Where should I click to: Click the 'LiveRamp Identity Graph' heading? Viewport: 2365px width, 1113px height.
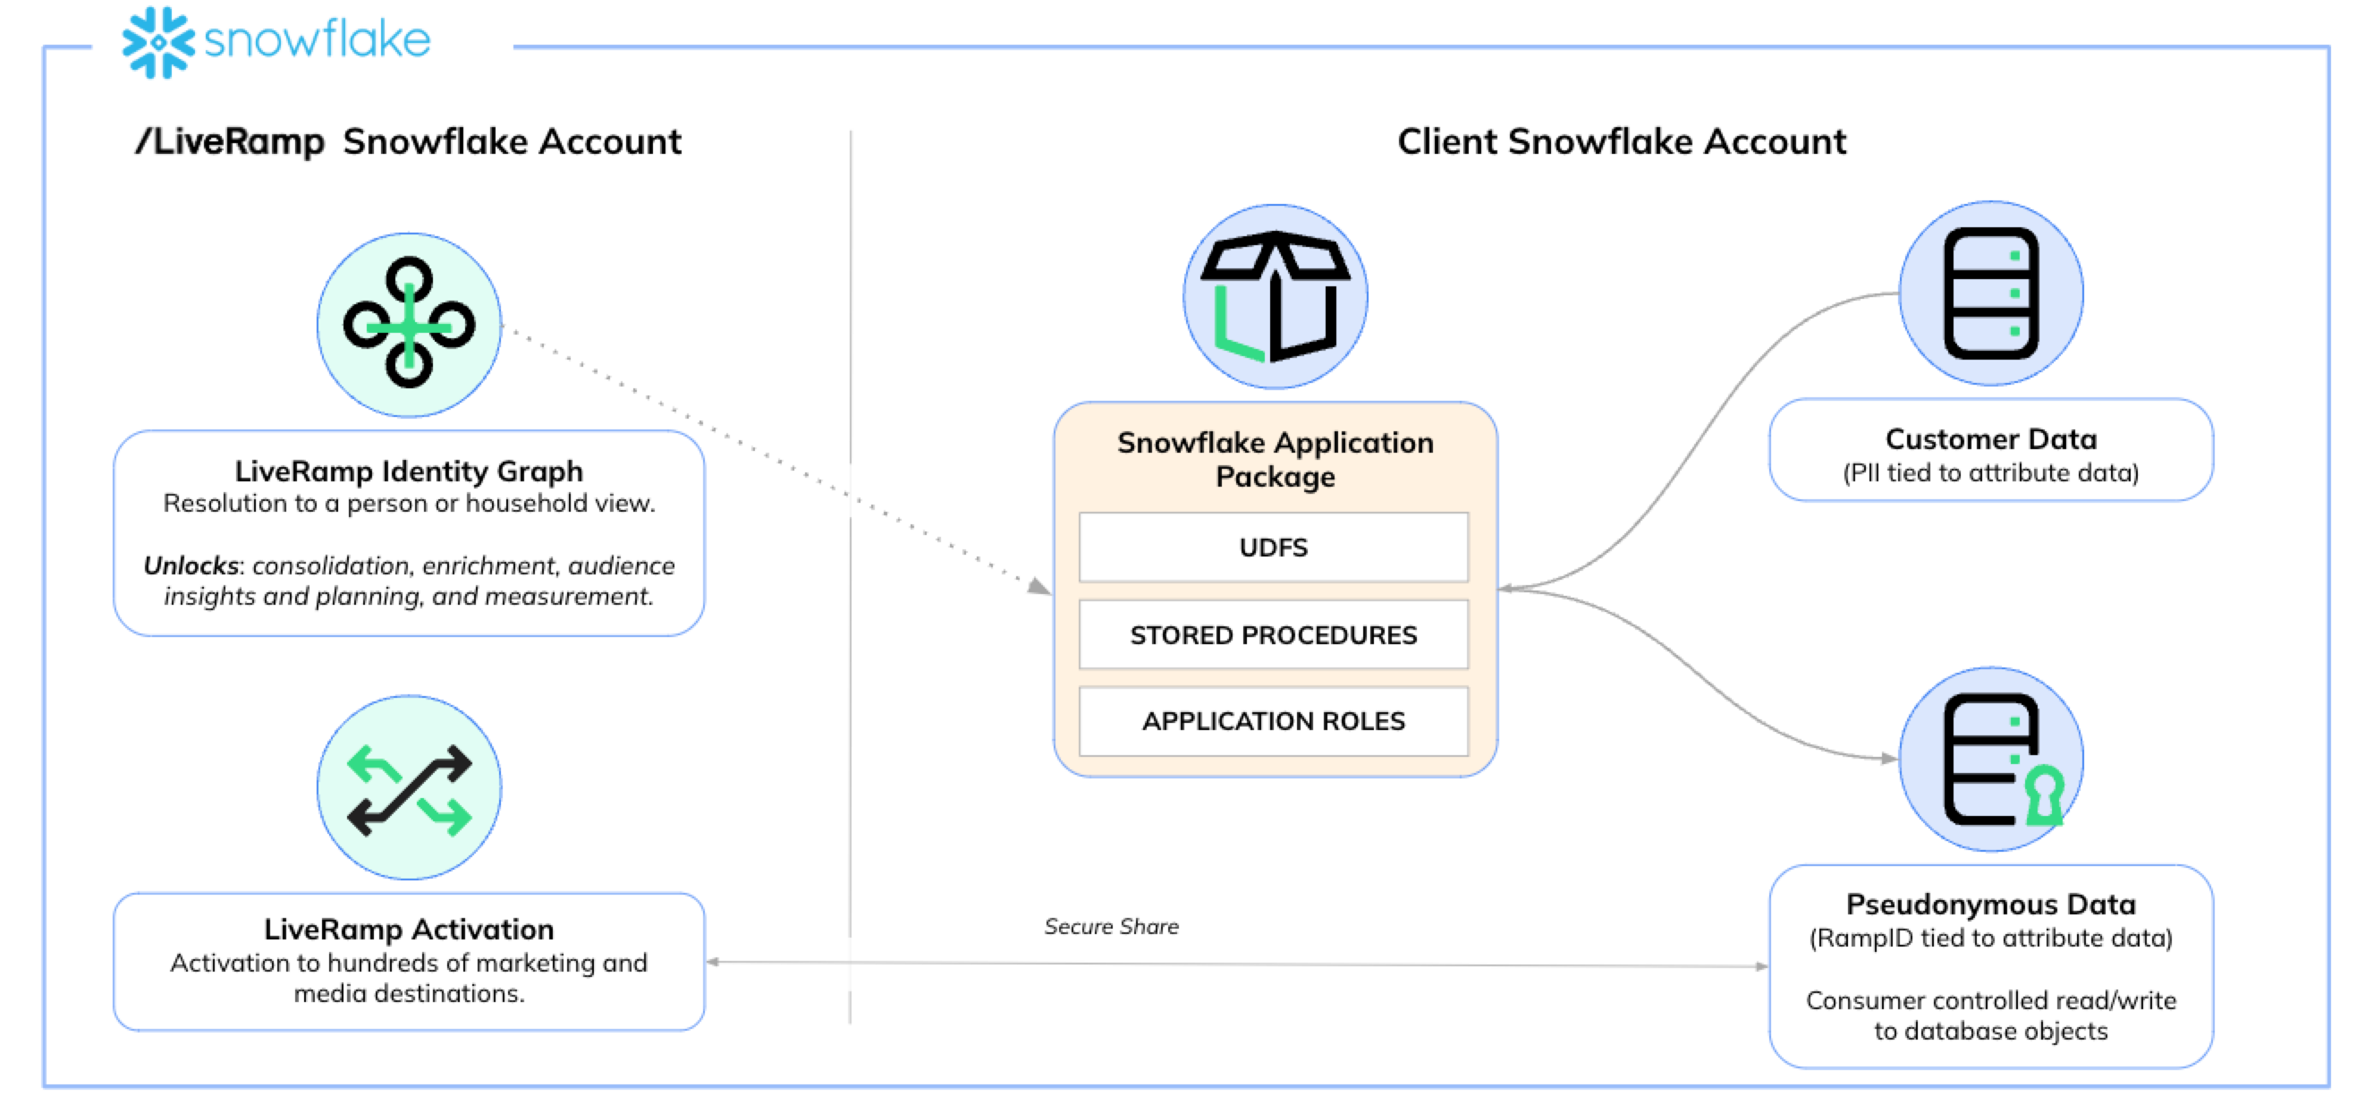(409, 472)
